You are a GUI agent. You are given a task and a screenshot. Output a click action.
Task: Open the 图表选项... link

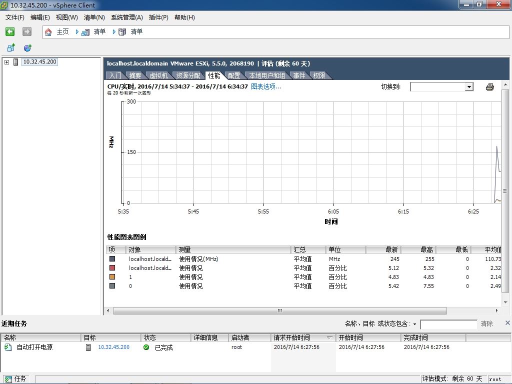tap(266, 86)
